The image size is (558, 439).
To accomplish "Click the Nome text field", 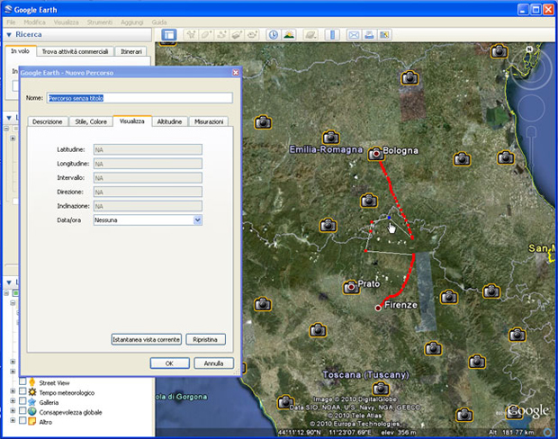I will pyautogui.click(x=139, y=98).
